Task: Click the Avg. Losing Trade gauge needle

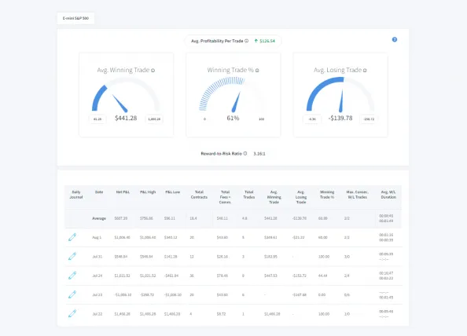Action: tap(341, 100)
